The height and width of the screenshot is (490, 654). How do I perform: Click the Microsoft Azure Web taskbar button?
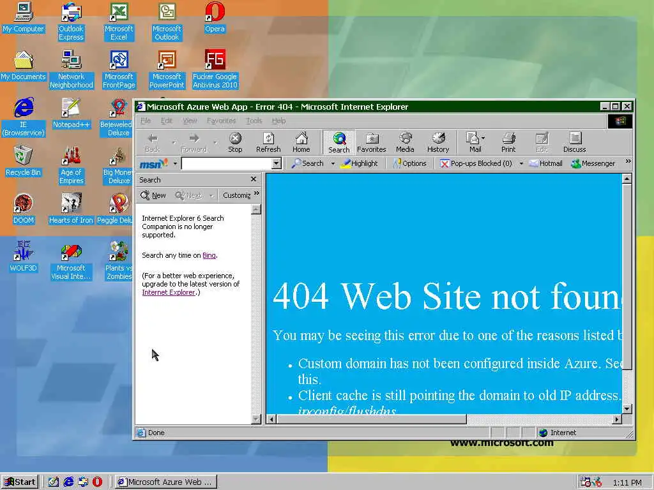pyautogui.click(x=166, y=482)
